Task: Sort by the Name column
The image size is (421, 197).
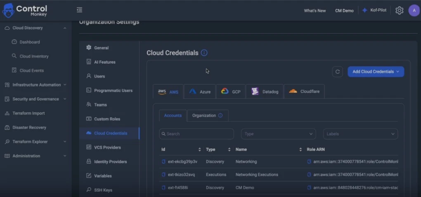Action: (x=300, y=150)
